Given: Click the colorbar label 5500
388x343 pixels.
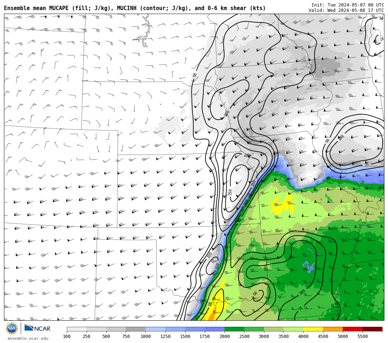Looking at the screenshot, I should pos(362,336).
